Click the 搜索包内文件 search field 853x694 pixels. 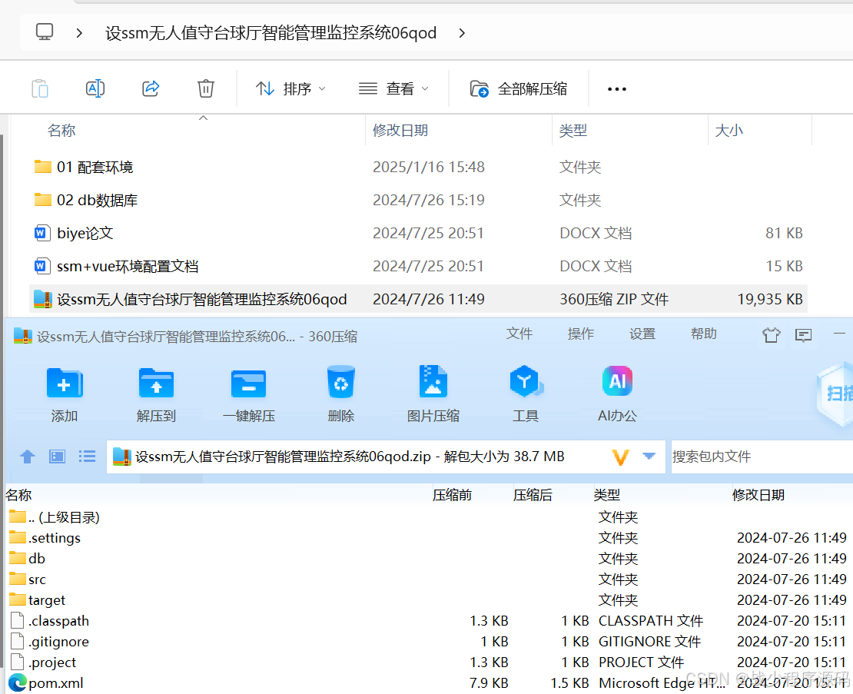click(762, 457)
